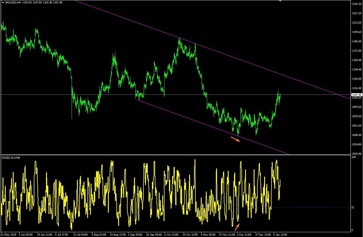Click the RSI level label 32
This screenshot has width=363, height=237.
[x=353, y=207]
